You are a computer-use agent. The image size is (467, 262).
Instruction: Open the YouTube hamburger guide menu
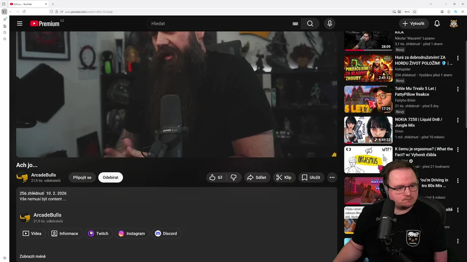click(20, 24)
